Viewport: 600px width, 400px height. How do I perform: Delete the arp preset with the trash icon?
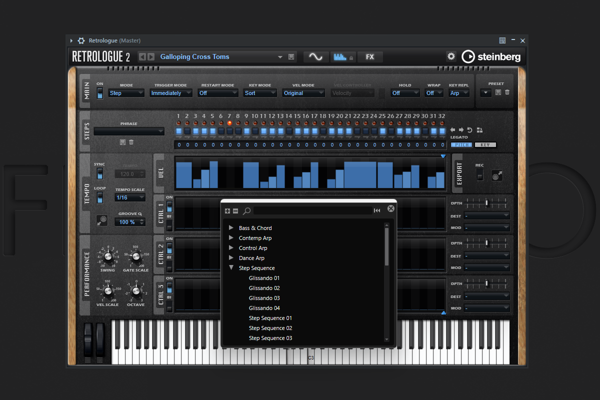point(507,92)
